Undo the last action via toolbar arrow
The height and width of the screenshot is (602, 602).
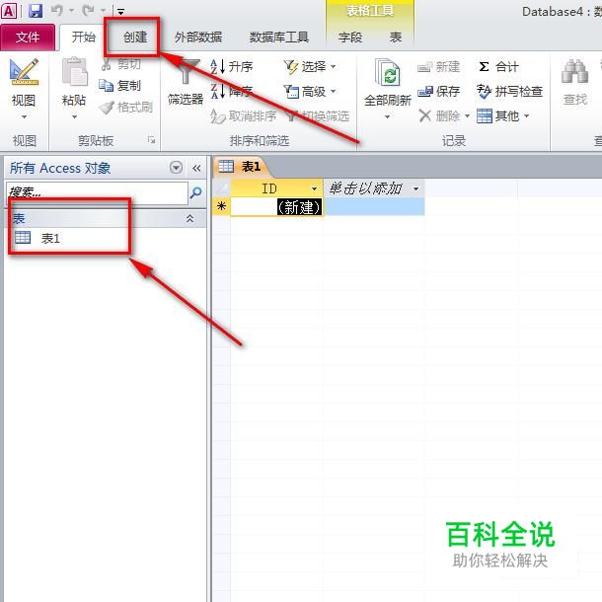click(x=57, y=11)
